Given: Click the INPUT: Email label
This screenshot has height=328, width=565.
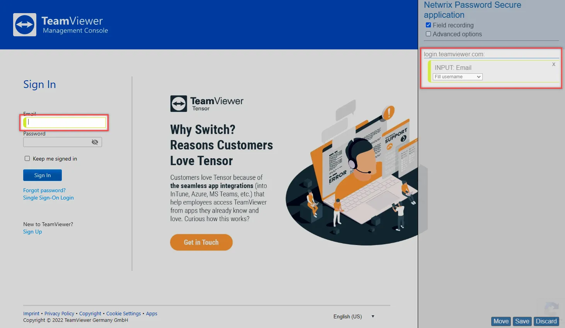Looking at the screenshot, I should (x=453, y=68).
